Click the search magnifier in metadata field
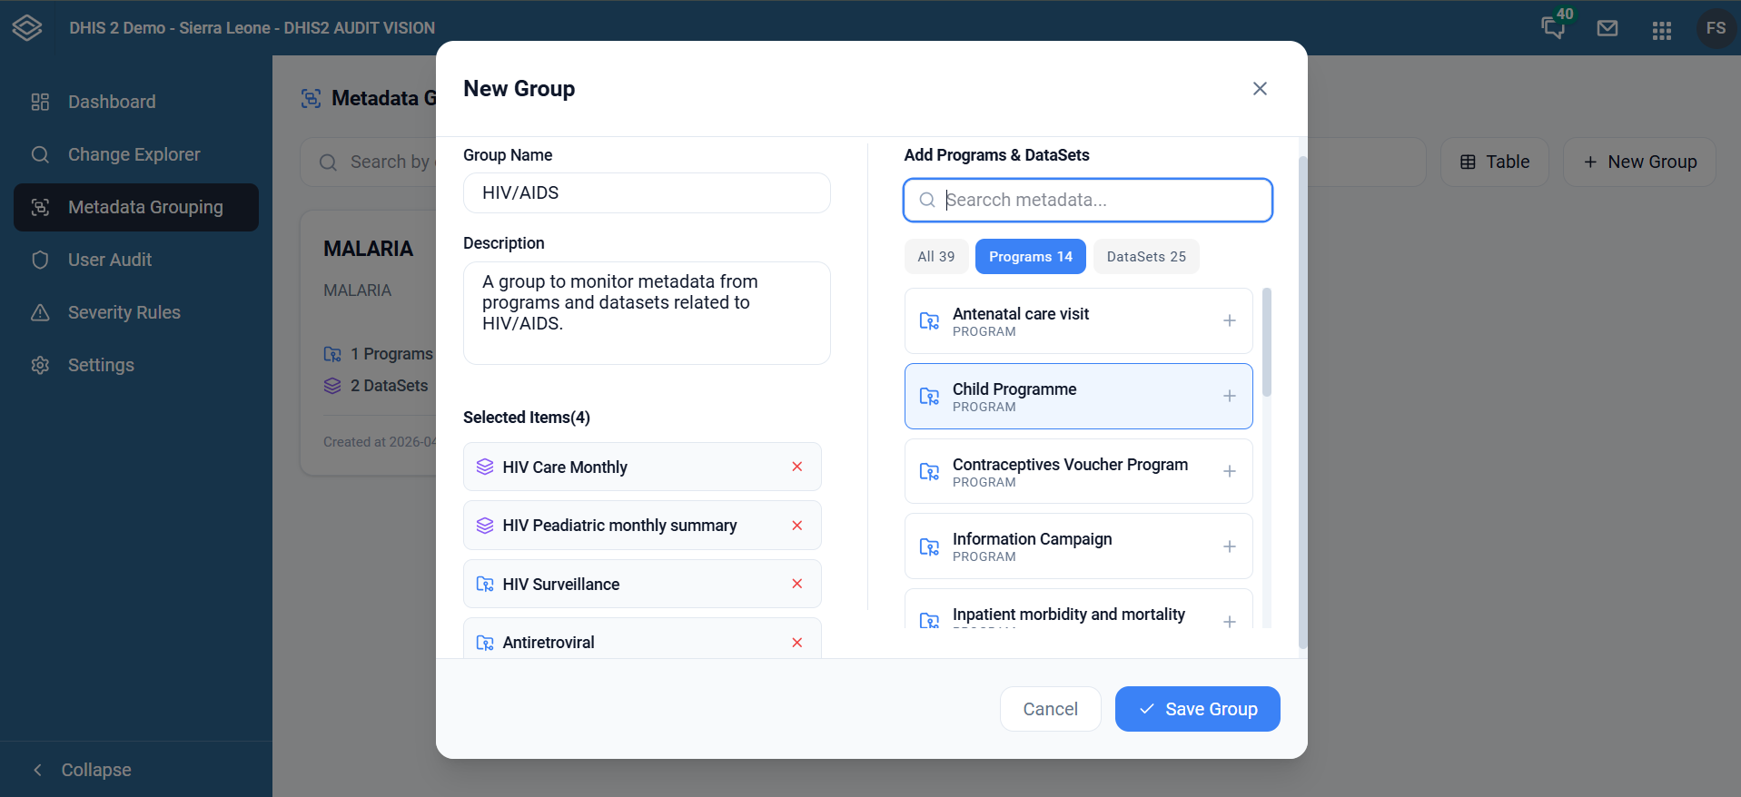This screenshot has height=797, width=1741. coord(927,200)
